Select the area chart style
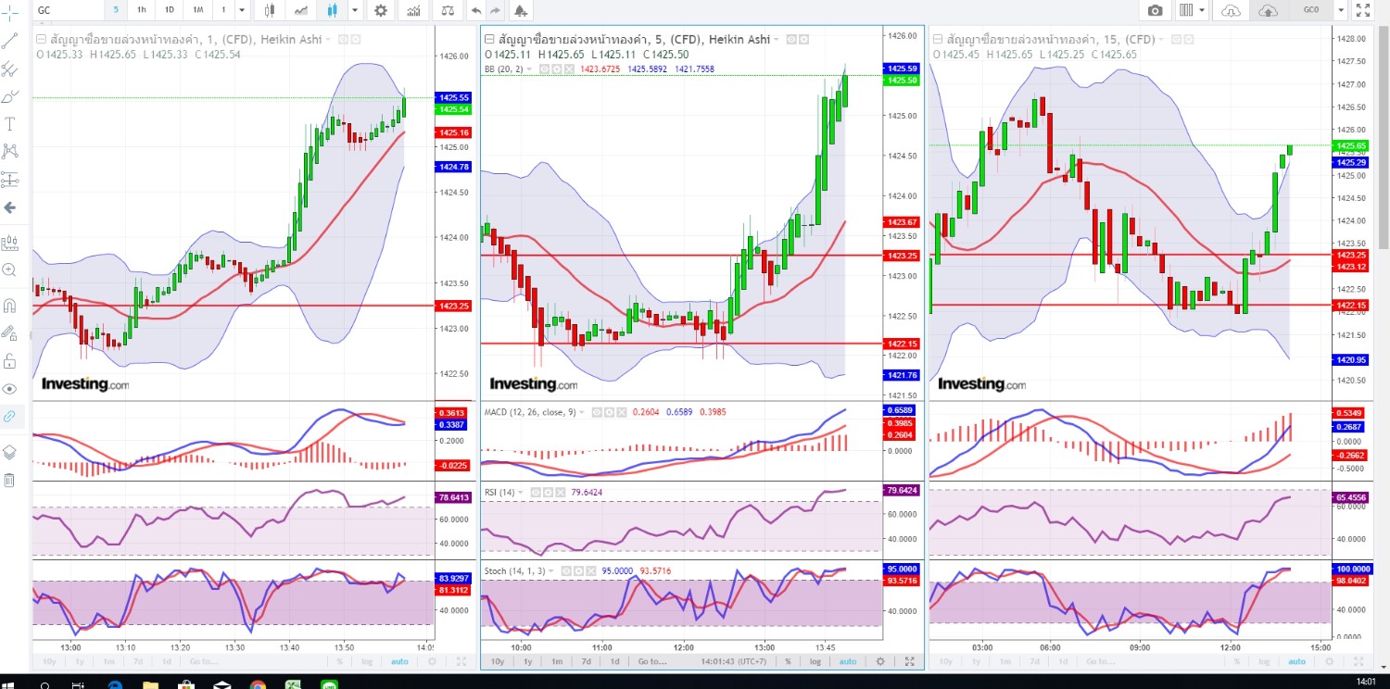 (301, 10)
